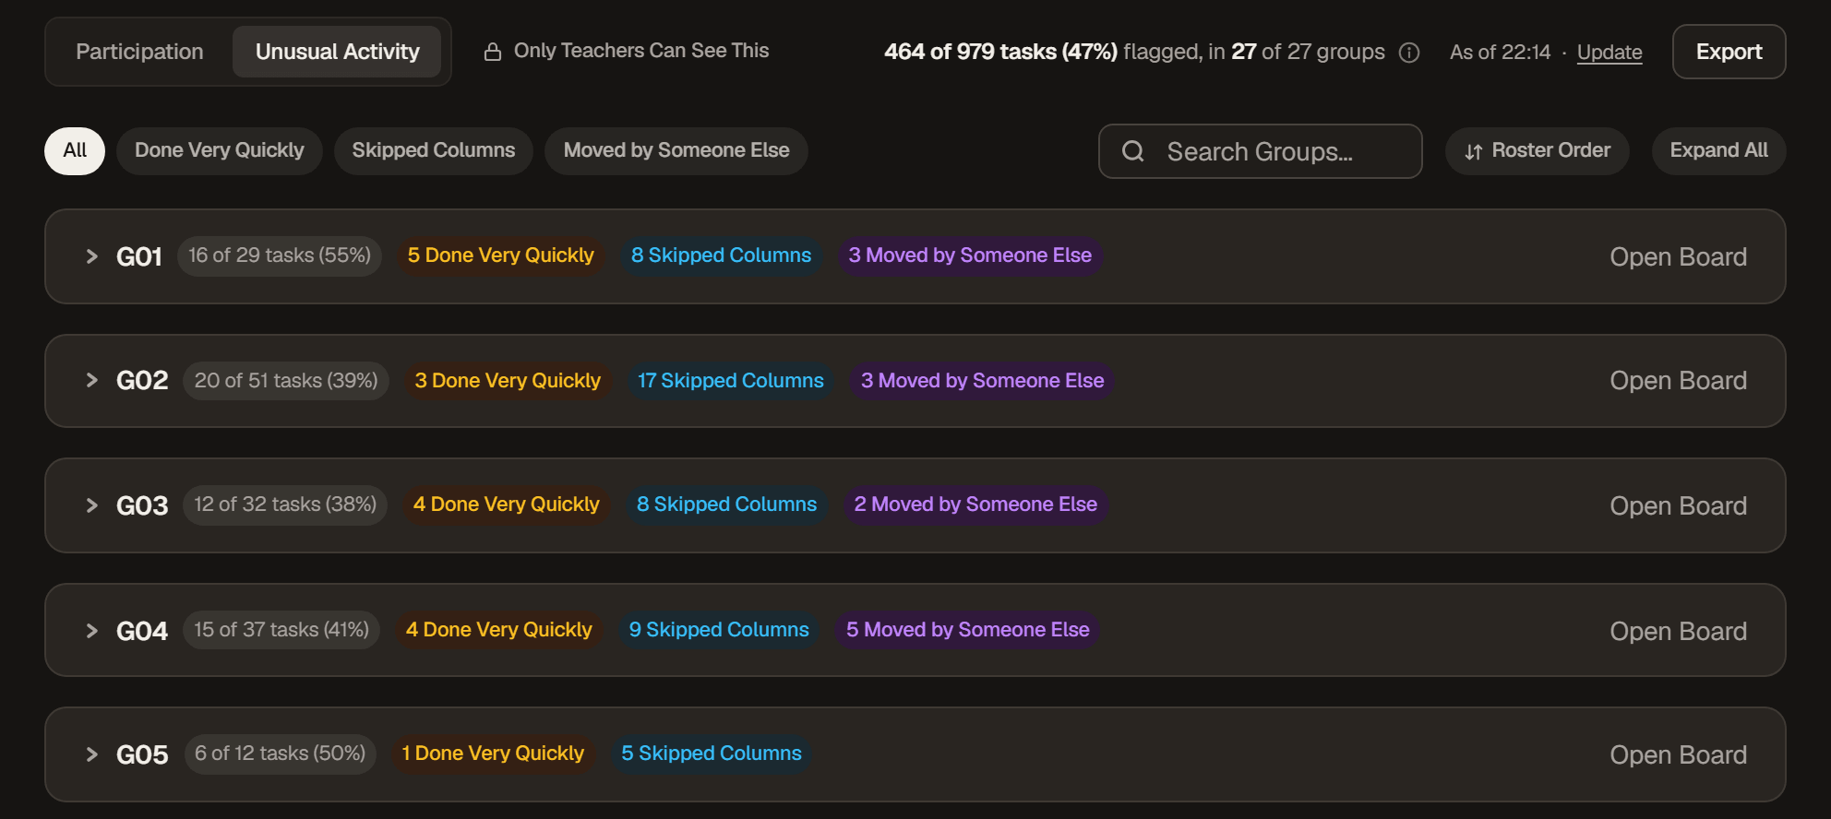The width and height of the screenshot is (1831, 819).
Task: Expand the G03 group row chevron
Action: coord(91,505)
